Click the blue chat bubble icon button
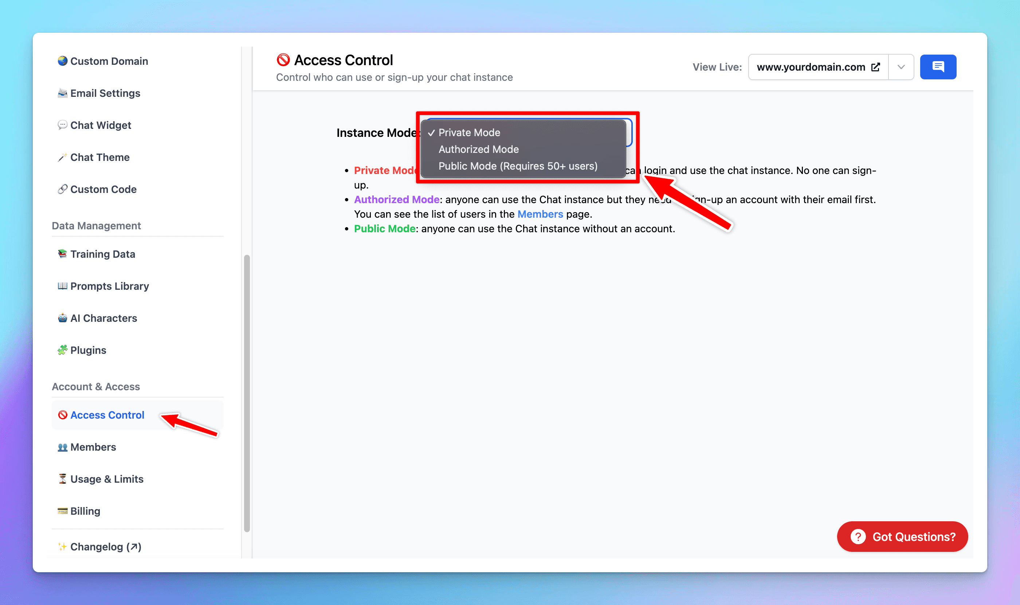 938,67
